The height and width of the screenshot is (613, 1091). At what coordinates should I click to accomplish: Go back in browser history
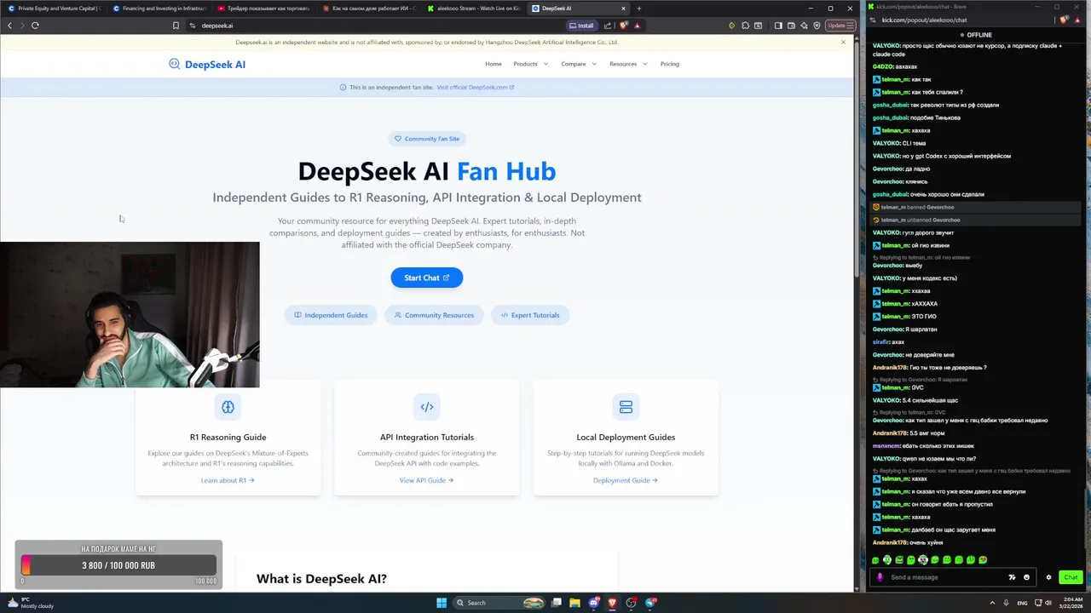click(x=9, y=26)
